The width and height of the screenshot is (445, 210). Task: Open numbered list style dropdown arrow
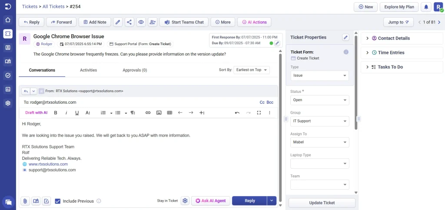coord(111,113)
